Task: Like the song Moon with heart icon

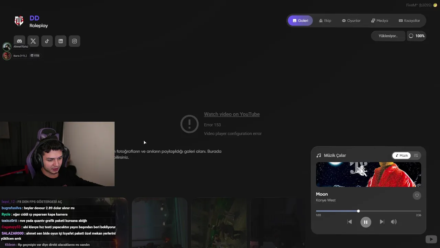Action: [417, 195]
